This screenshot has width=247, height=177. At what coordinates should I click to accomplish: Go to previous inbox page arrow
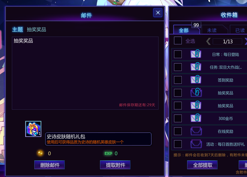pos(208,41)
